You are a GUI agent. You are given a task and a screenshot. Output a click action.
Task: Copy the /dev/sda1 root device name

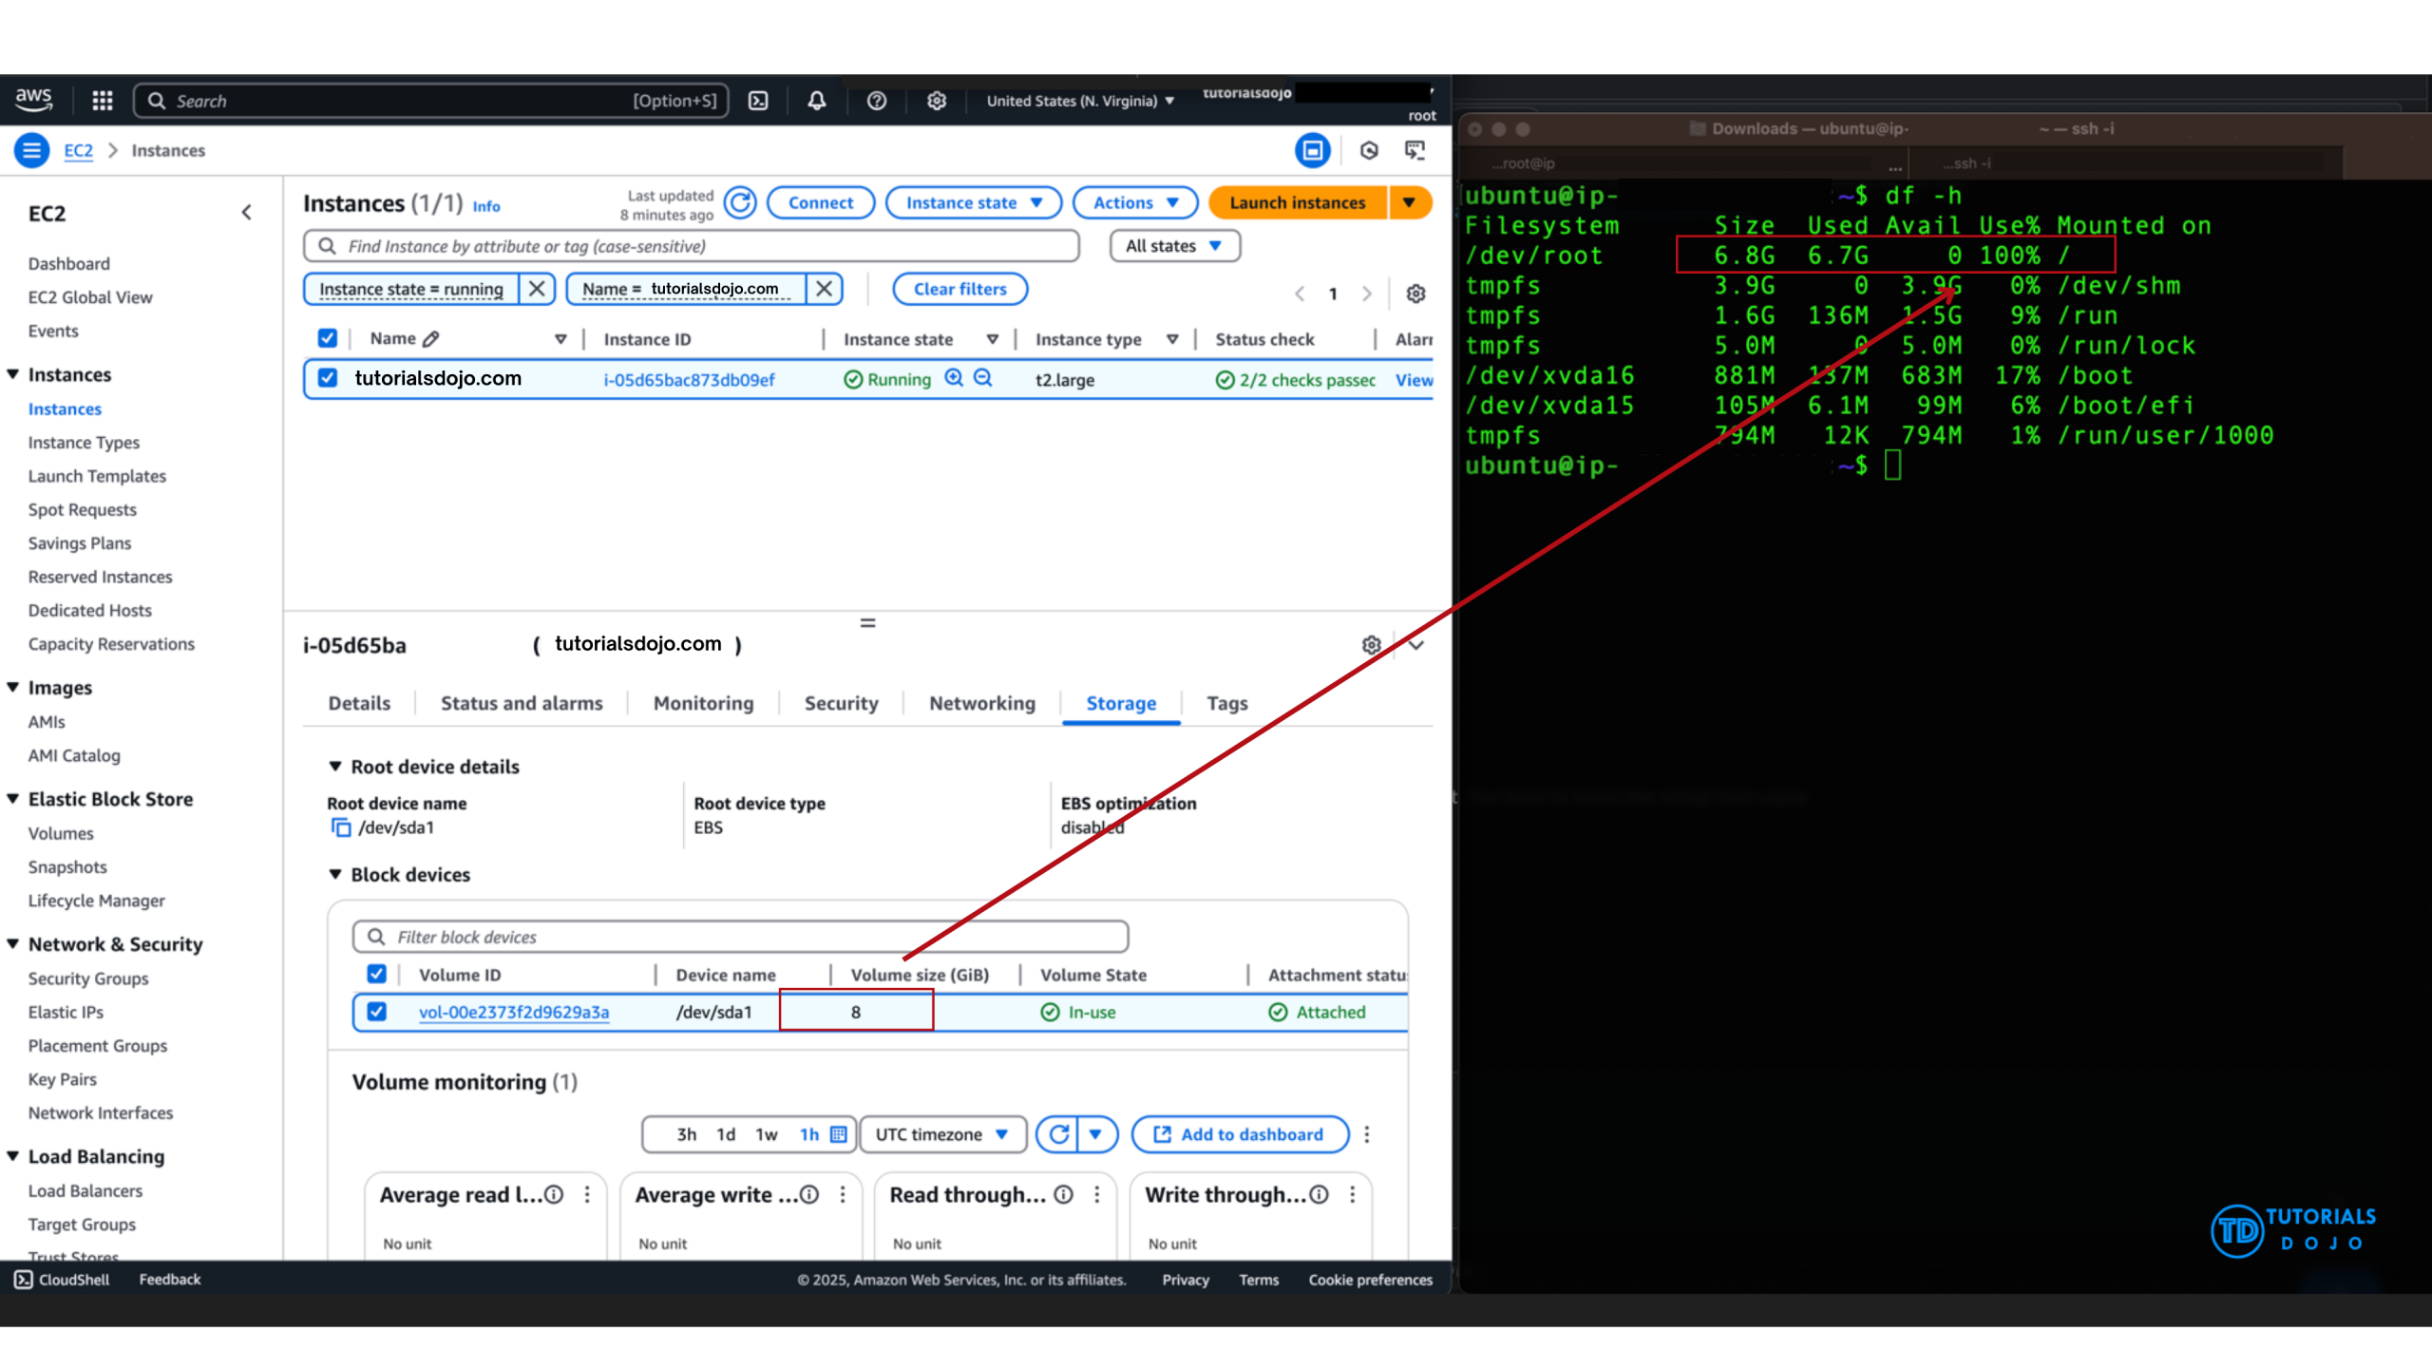[x=340, y=827]
